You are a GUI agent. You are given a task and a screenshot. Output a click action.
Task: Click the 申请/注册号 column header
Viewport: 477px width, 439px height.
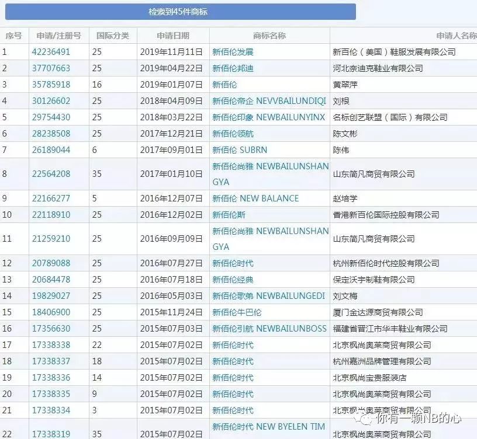[x=58, y=36]
